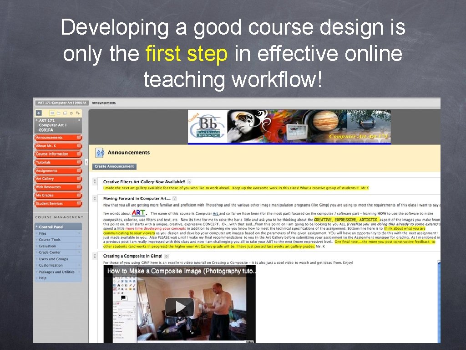Expand options for Moving Forward in Computer Art

pyautogui.click(x=175, y=199)
